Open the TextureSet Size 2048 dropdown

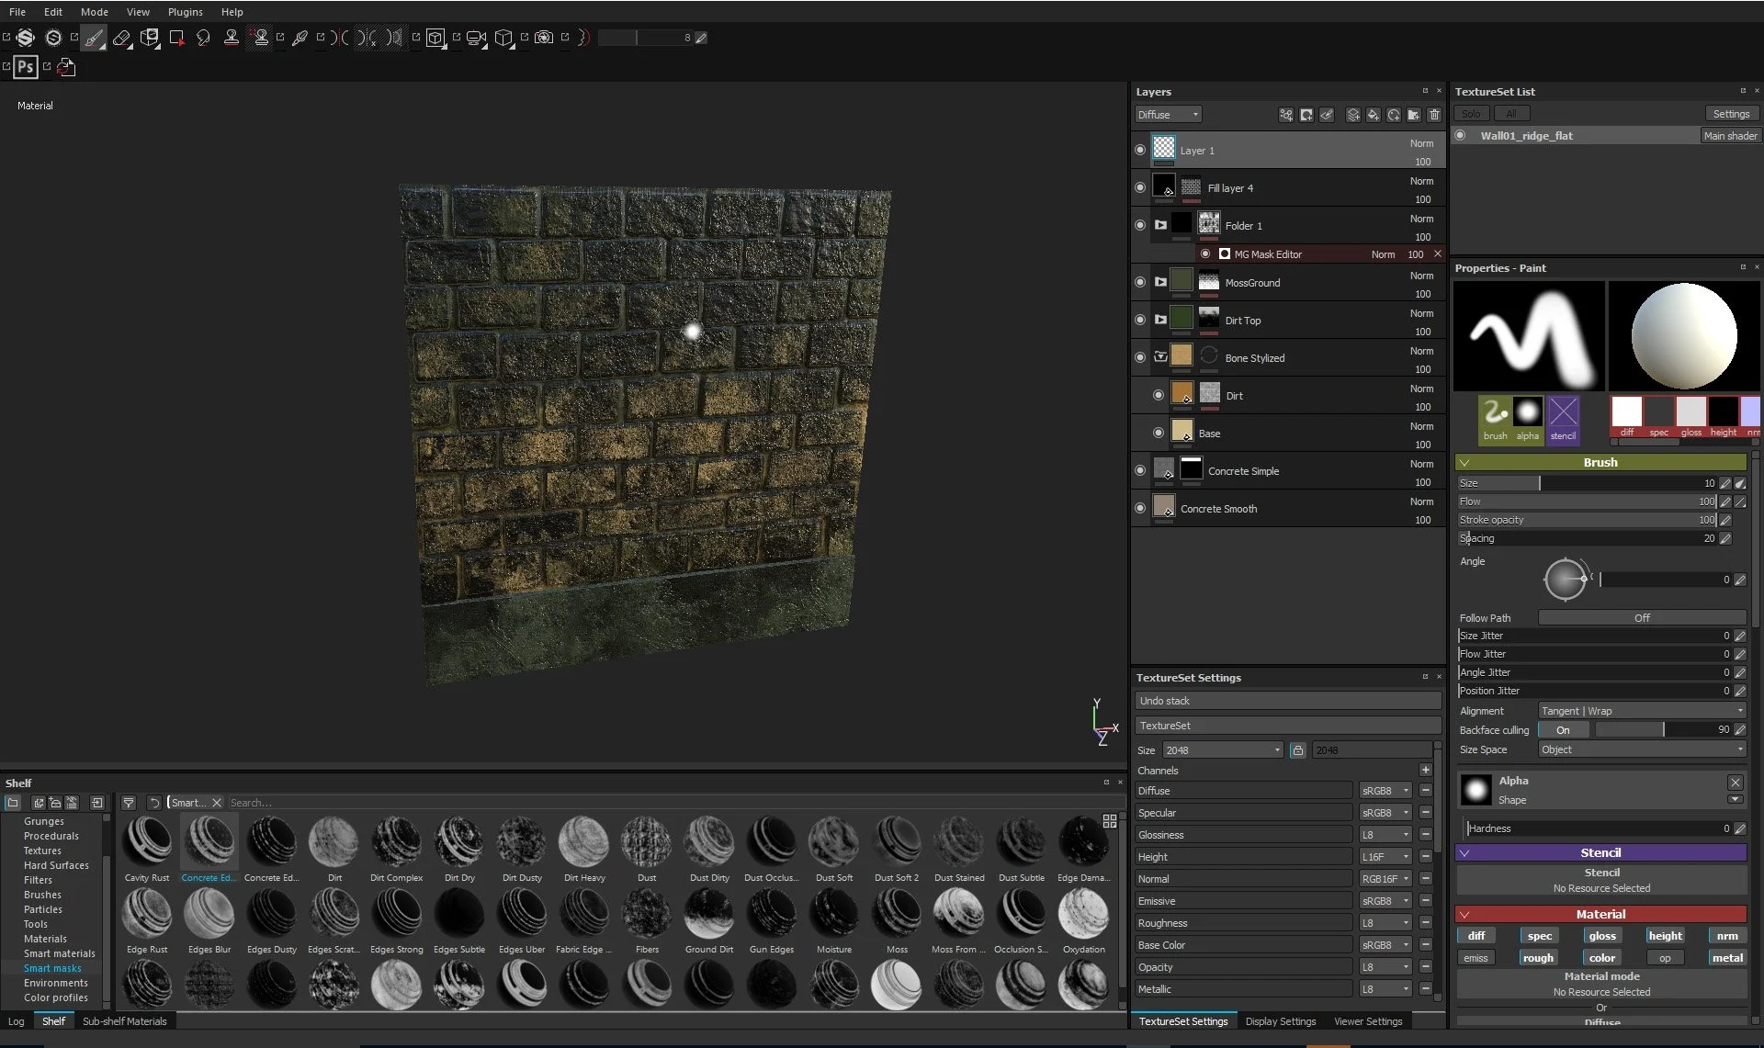tap(1223, 750)
